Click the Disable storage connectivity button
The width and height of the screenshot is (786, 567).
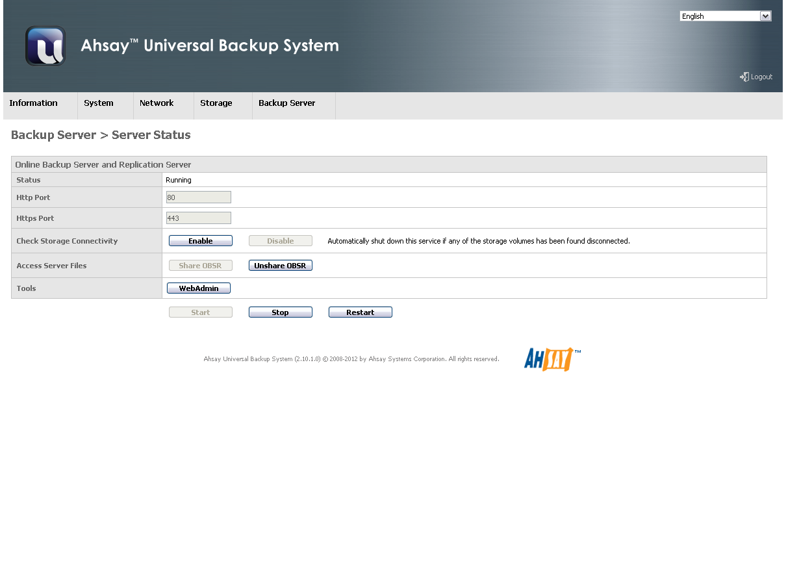pos(281,241)
